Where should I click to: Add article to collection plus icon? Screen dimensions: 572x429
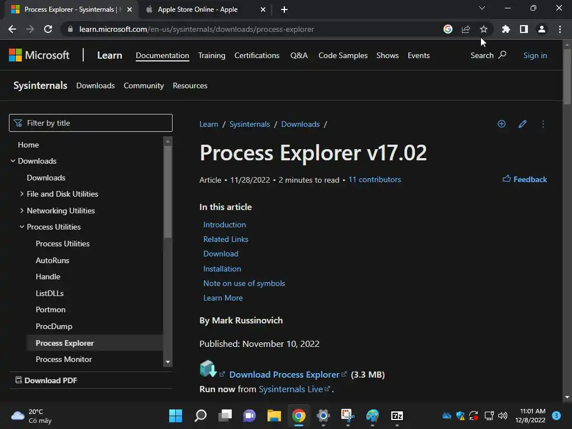(x=501, y=124)
